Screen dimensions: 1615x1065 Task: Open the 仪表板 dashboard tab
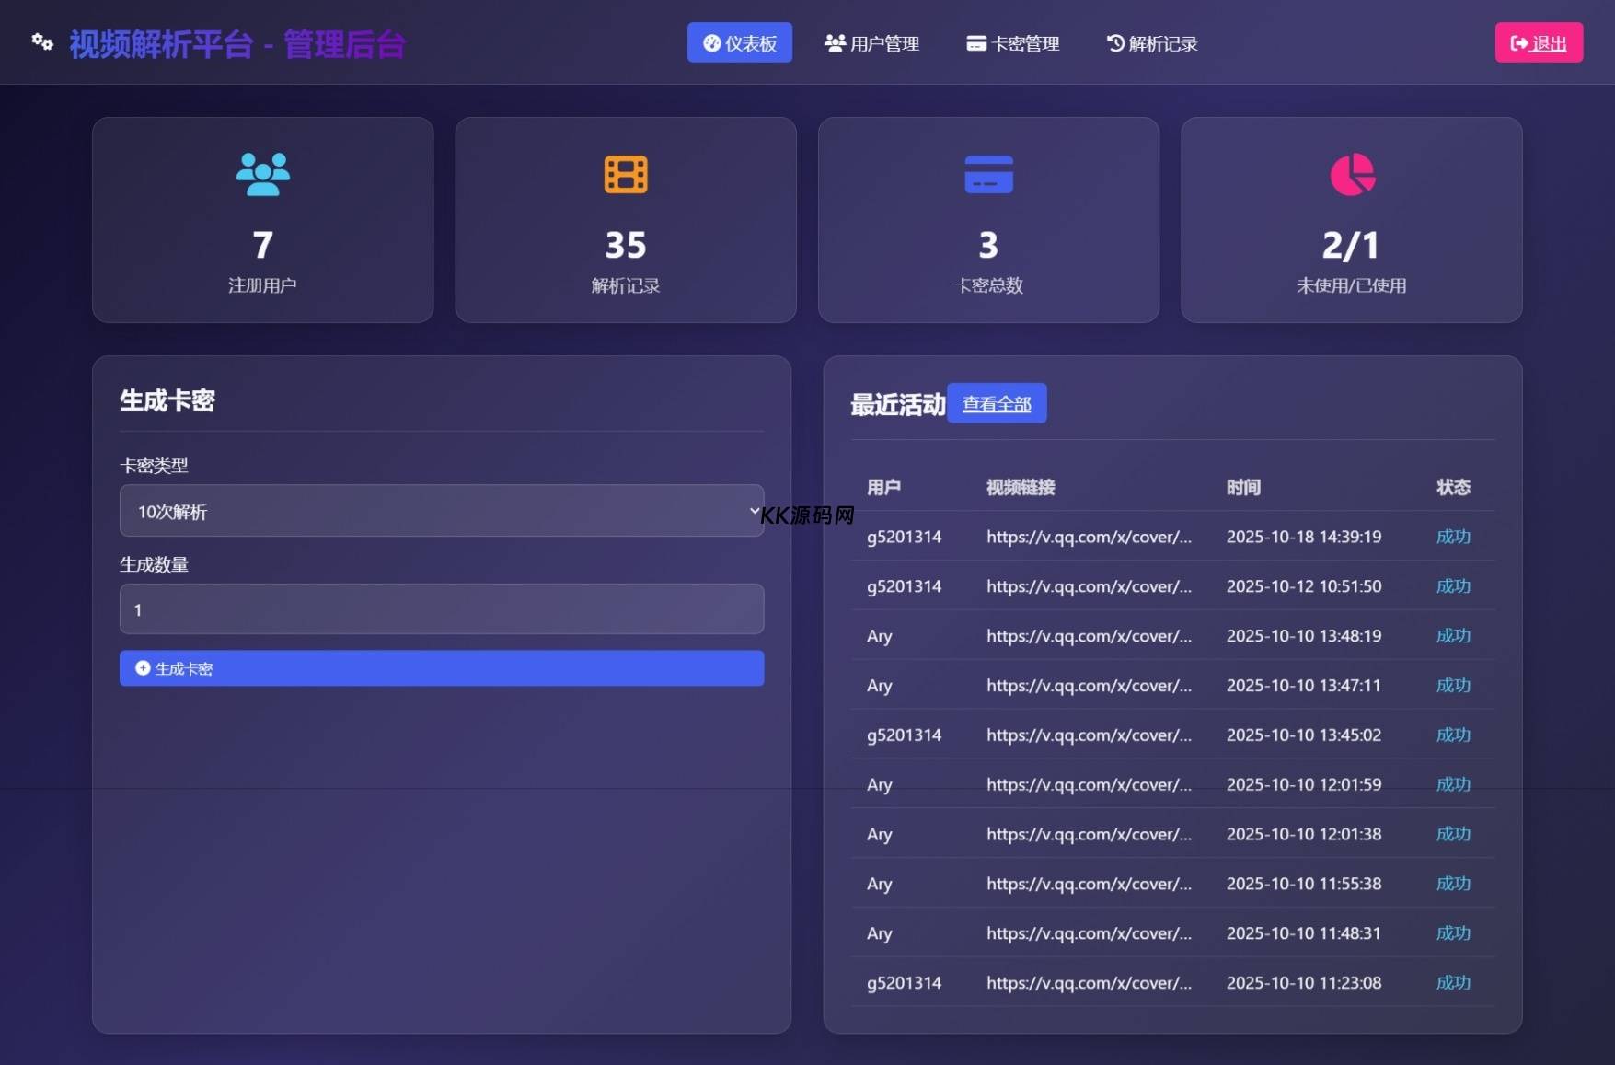pos(739,43)
